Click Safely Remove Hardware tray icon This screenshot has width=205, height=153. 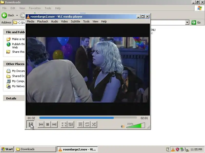pos(182,149)
